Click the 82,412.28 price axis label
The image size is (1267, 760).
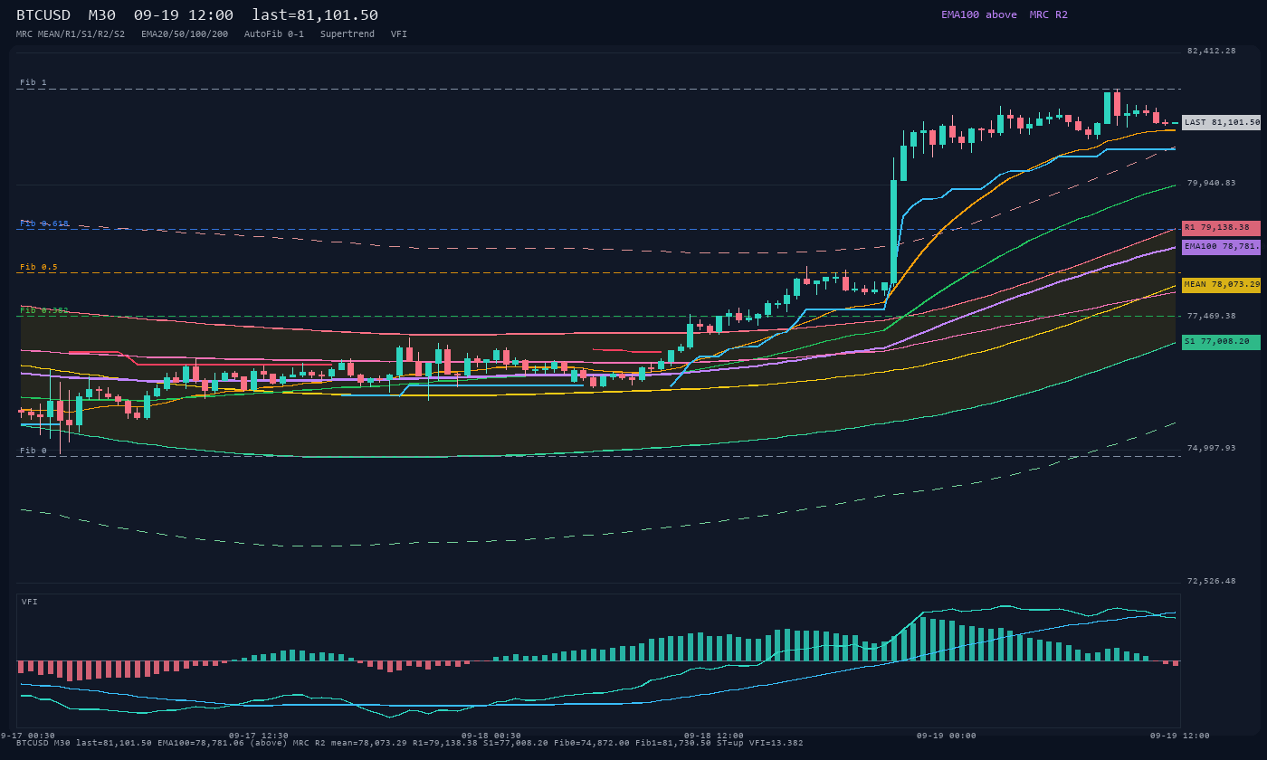[1211, 51]
